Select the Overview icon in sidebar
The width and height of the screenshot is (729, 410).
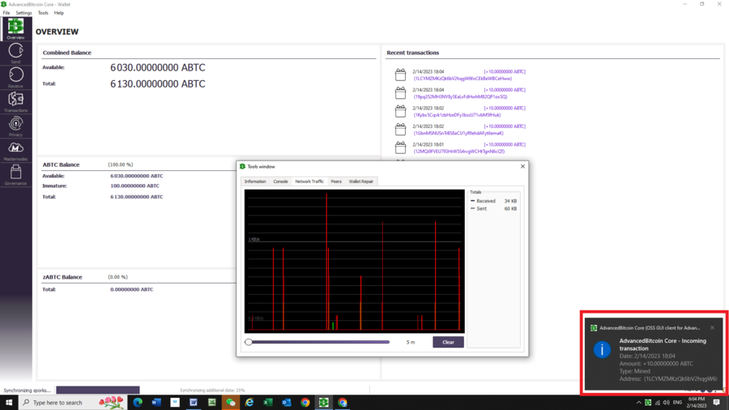pos(15,28)
